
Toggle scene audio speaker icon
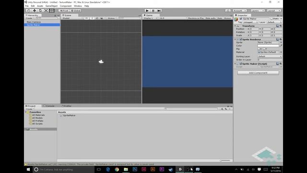[97, 18]
